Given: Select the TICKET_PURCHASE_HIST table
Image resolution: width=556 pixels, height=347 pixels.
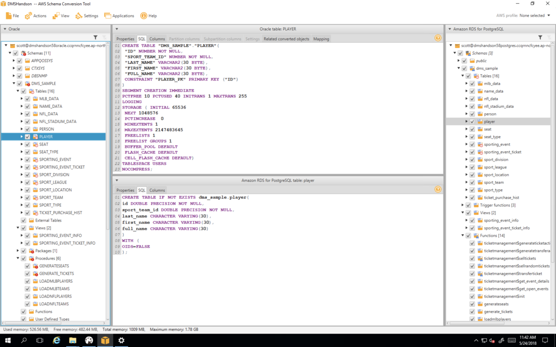Looking at the screenshot, I should click(61, 213).
